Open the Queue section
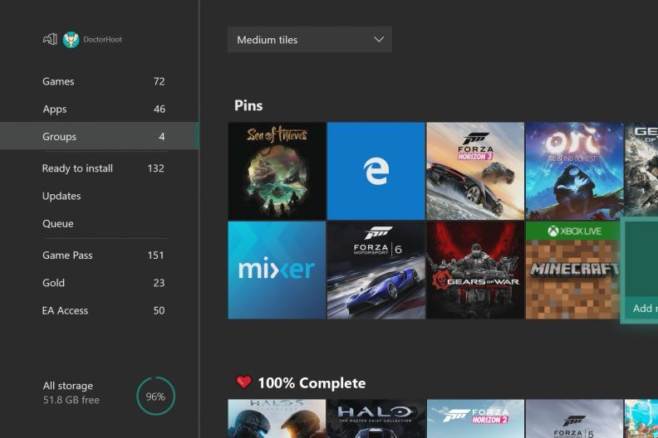This screenshot has height=438, width=658. coord(100,223)
